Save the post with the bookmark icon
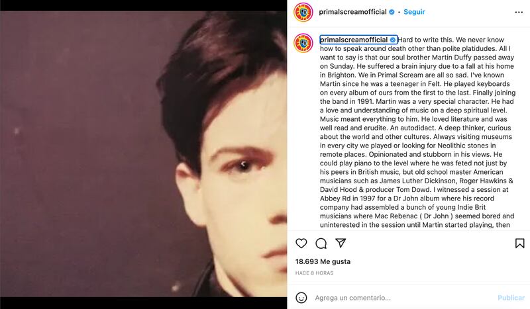 [x=519, y=243]
